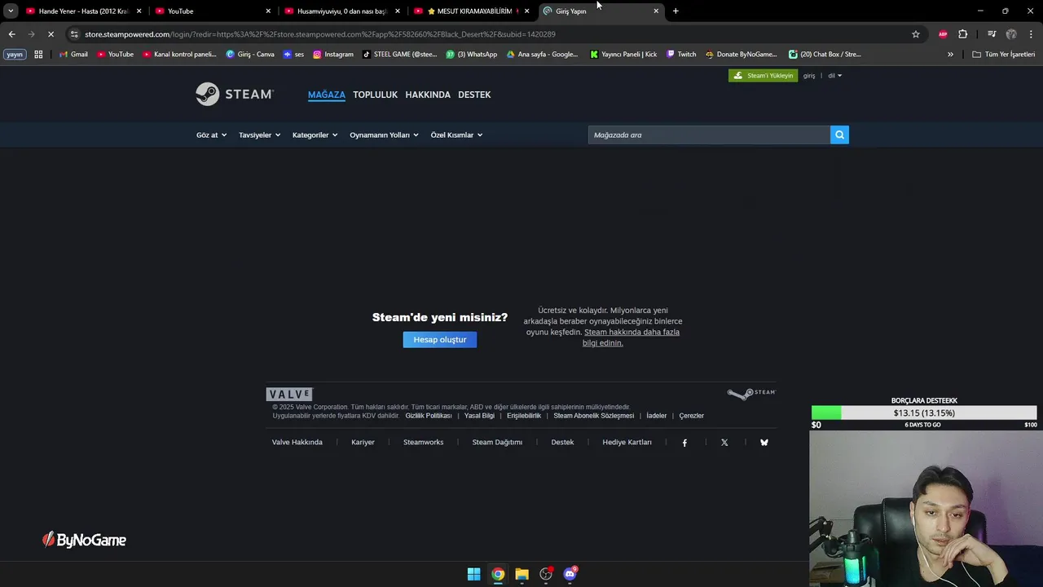
Task: Open the TOPLULUK menu
Action: pos(375,95)
